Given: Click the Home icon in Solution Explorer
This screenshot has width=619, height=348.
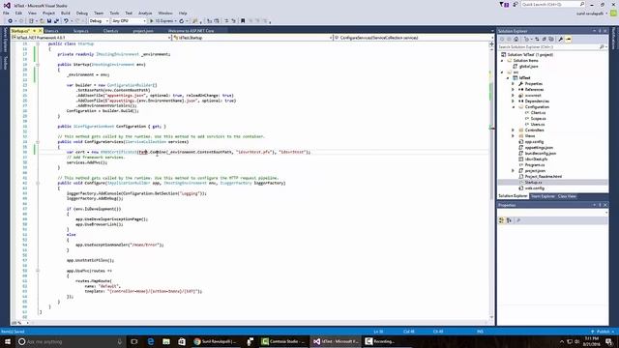Looking at the screenshot, I should [516, 39].
